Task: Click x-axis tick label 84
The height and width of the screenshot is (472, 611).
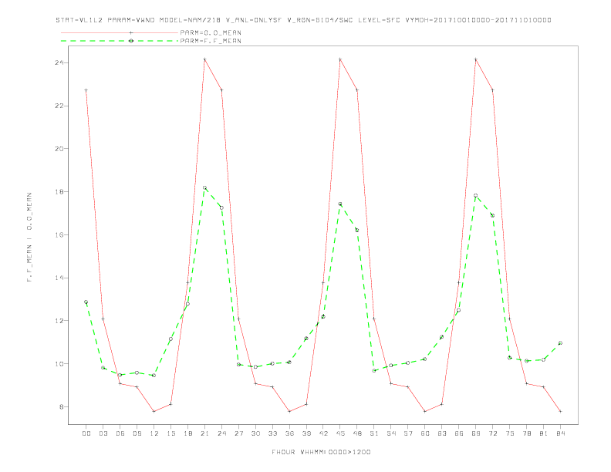Action: [x=561, y=433]
